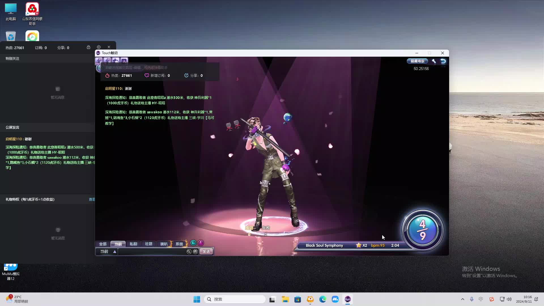This screenshot has width=544, height=306.
Task: Click the purple crown buff icon
Action: (x=116, y=61)
